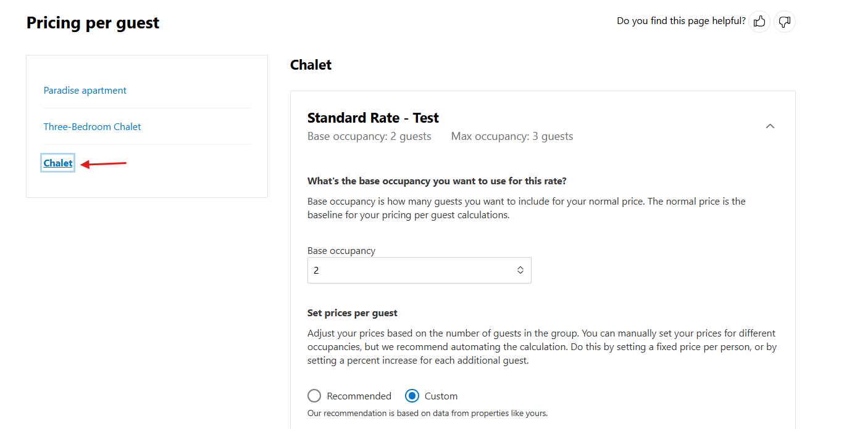This screenshot has width=852, height=429.
Task: Click the 'Custom' option label text
Action: coord(441,396)
